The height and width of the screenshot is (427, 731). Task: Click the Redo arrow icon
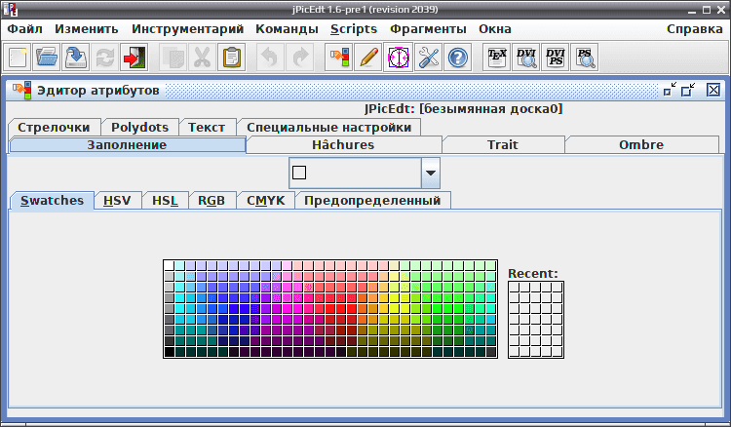(300, 58)
